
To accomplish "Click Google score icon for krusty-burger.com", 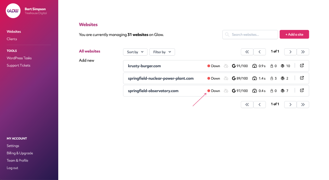I will pyautogui.click(x=234, y=66).
